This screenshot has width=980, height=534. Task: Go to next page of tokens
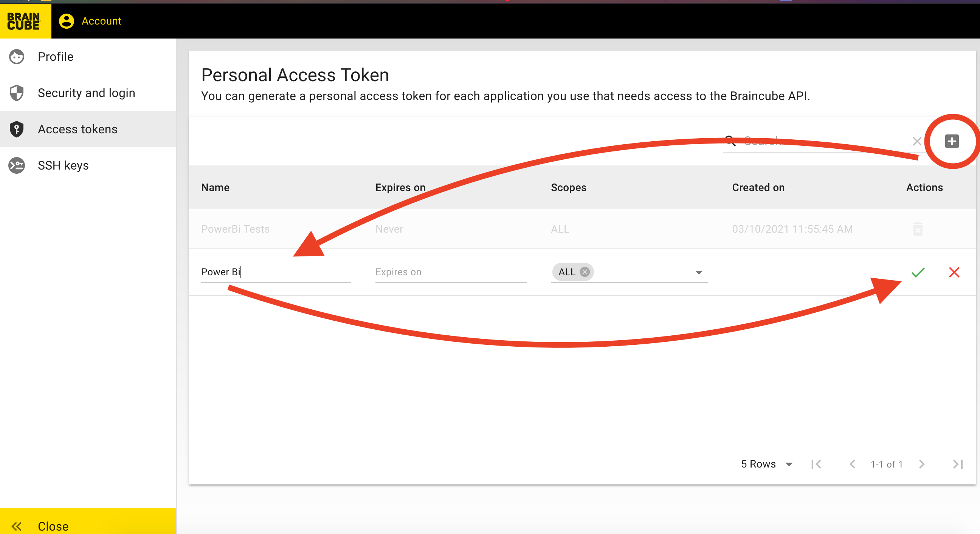[x=921, y=464]
